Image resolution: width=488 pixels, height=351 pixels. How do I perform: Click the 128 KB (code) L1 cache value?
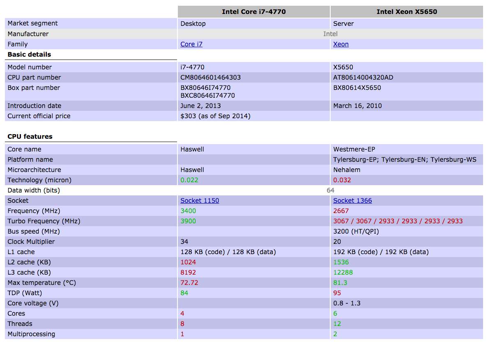click(228, 252)
